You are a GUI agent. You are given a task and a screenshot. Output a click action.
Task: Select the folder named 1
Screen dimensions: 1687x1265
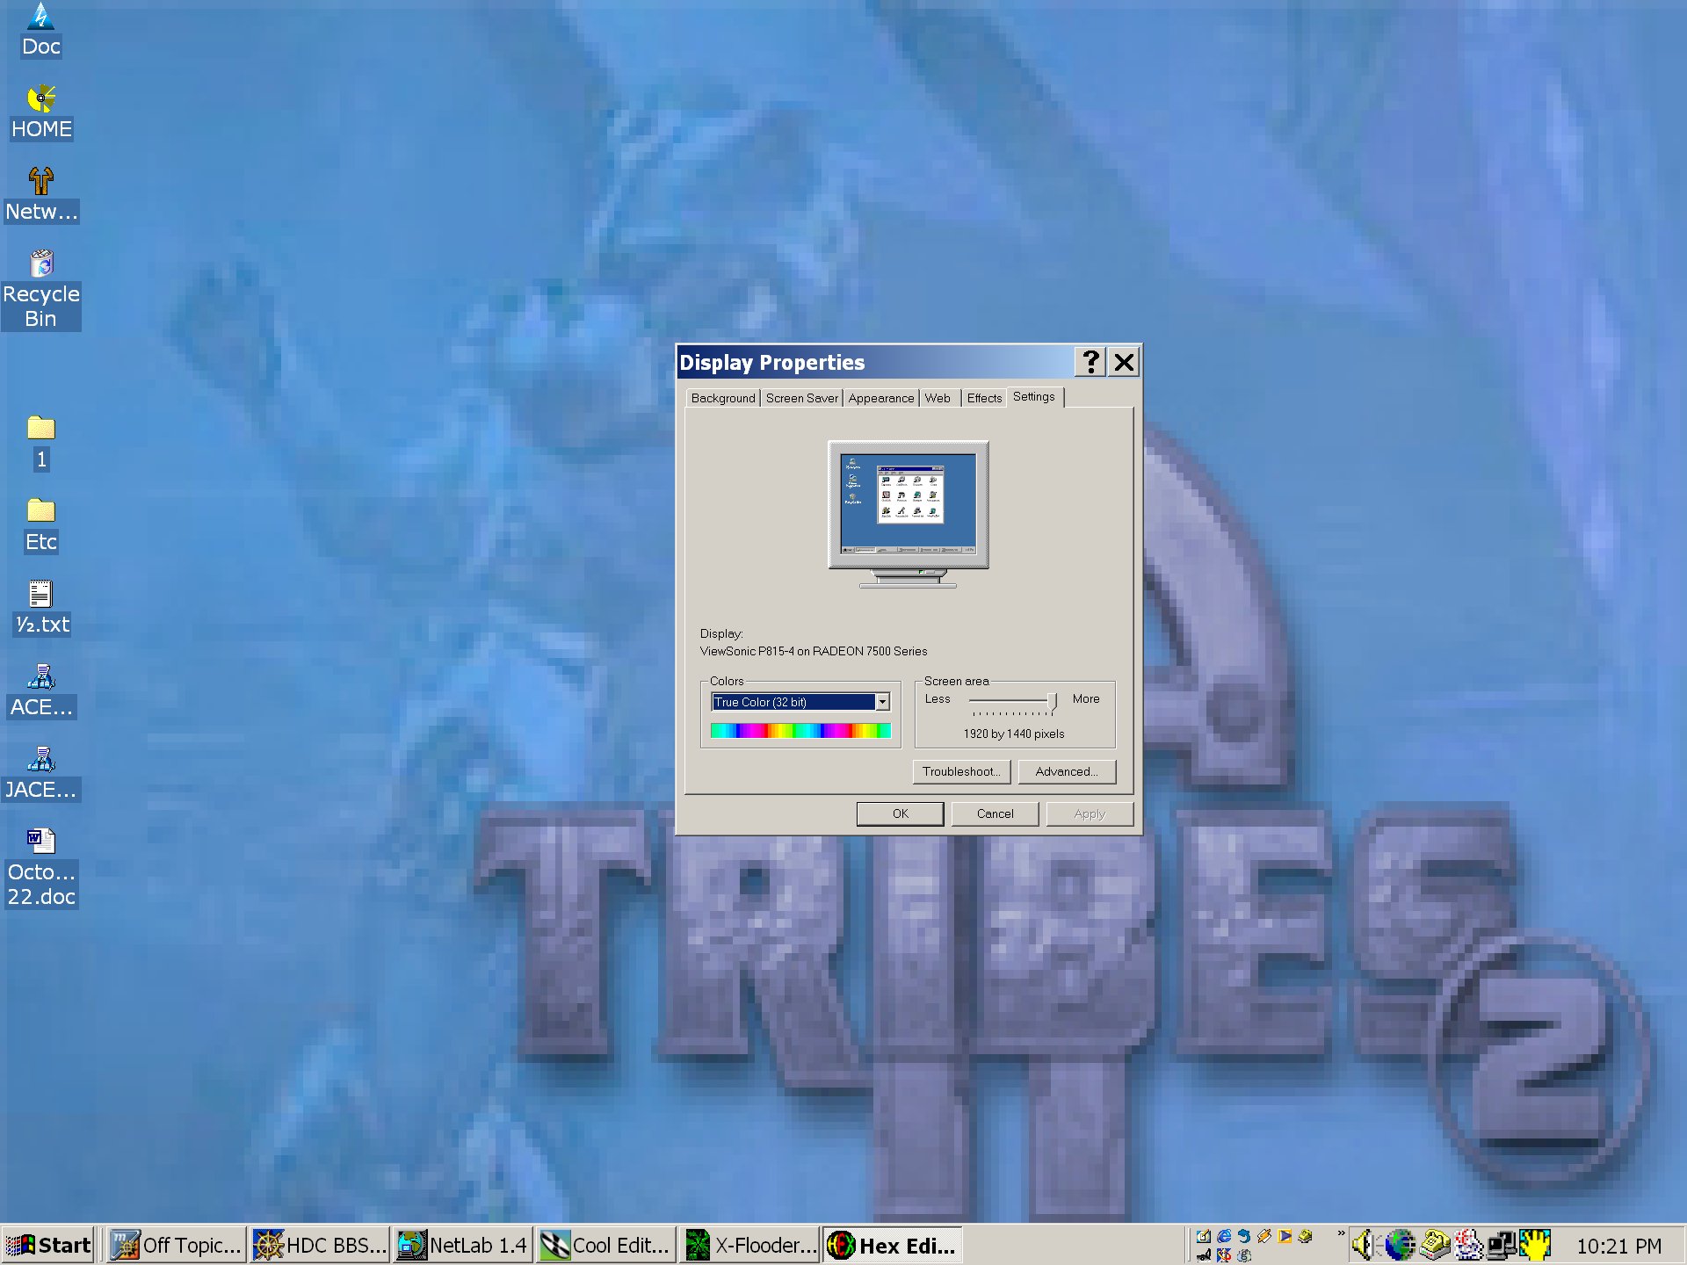tap(41, 443)
